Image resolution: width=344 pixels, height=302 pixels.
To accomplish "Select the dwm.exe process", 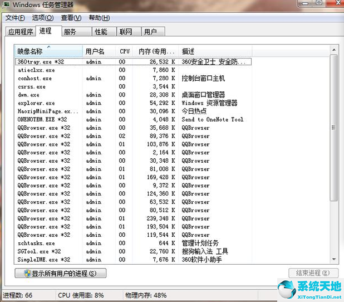I will (134, 95).
